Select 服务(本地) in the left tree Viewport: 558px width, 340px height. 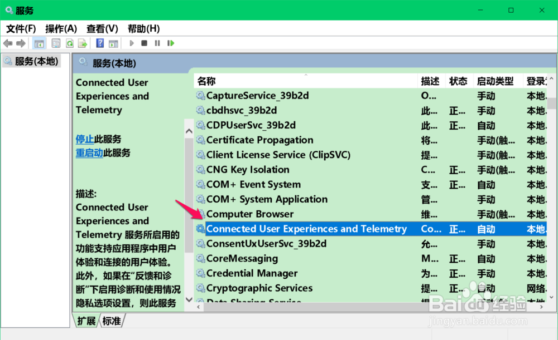(x=31, y=61)
